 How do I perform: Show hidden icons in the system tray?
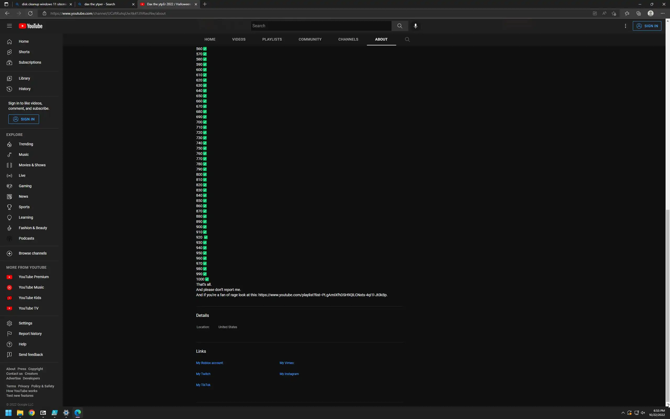[x=623, y=413]
